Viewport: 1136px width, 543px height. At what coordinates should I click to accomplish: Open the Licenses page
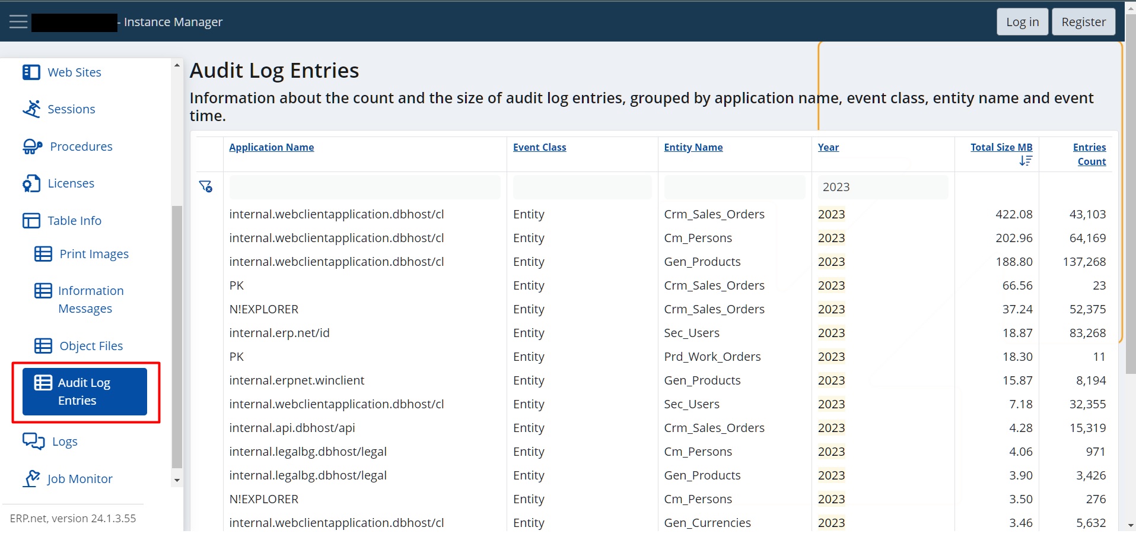[x=71, y=183]
